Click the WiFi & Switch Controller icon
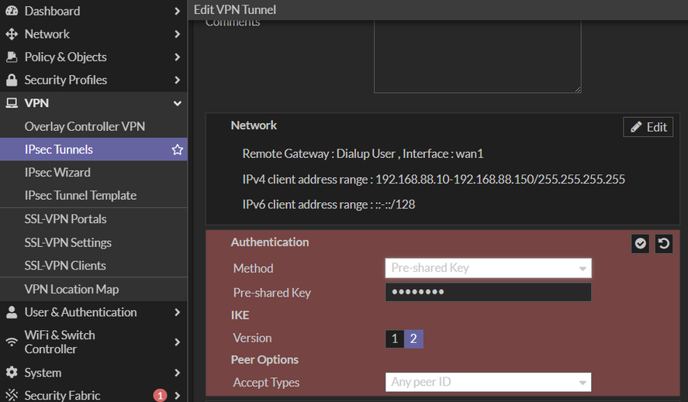Viewport: 688px width, 402px height. pyautogui.click(x=12, y=342)
